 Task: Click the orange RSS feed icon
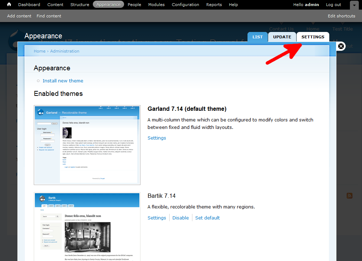(x=349, y=196)
